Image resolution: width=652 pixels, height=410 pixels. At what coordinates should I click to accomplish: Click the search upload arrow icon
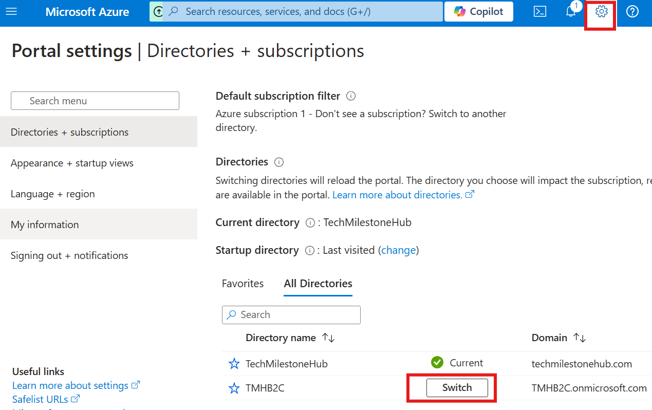point(158,11)
